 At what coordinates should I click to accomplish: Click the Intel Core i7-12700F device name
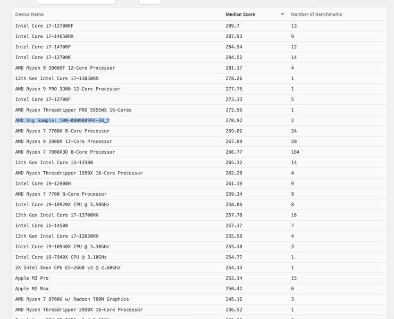[x=43, y=100]
